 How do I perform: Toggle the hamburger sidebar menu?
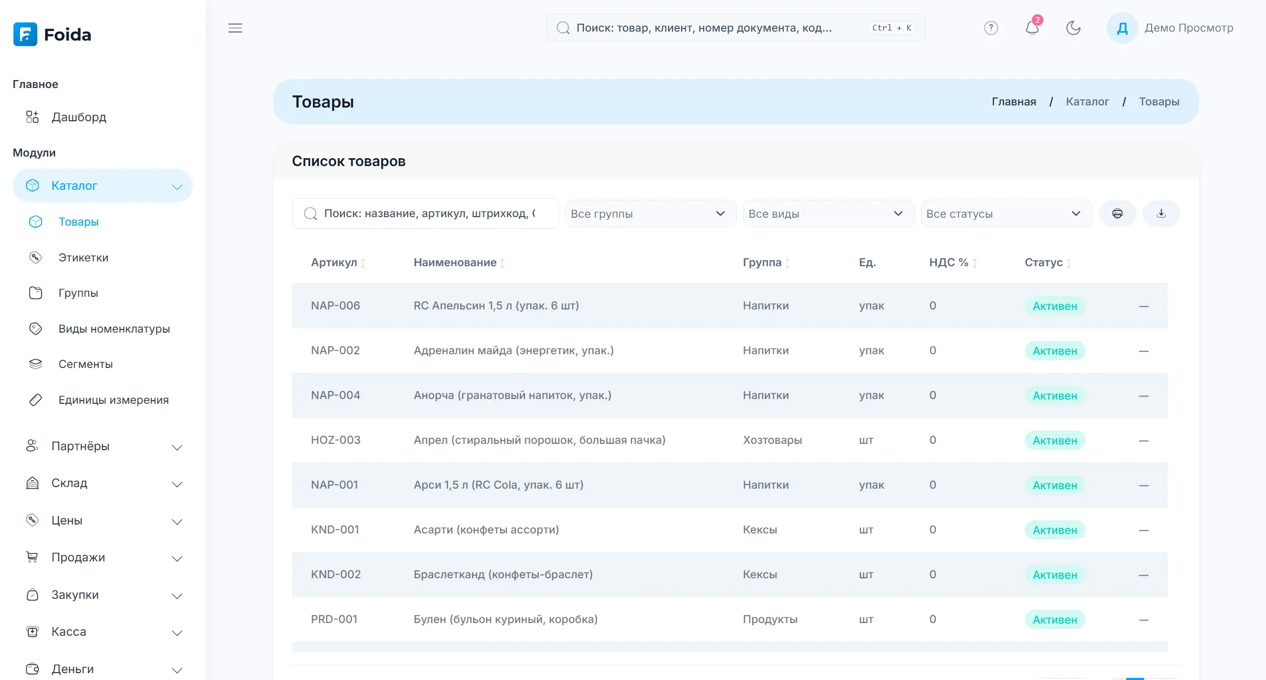[235, 28]
